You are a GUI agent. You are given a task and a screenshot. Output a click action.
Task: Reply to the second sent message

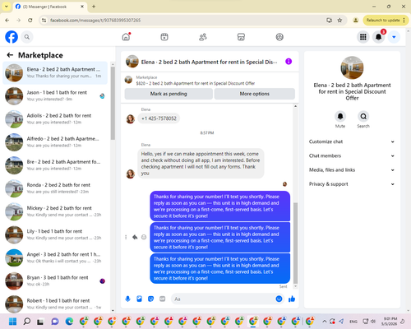(x=135, y=237)
